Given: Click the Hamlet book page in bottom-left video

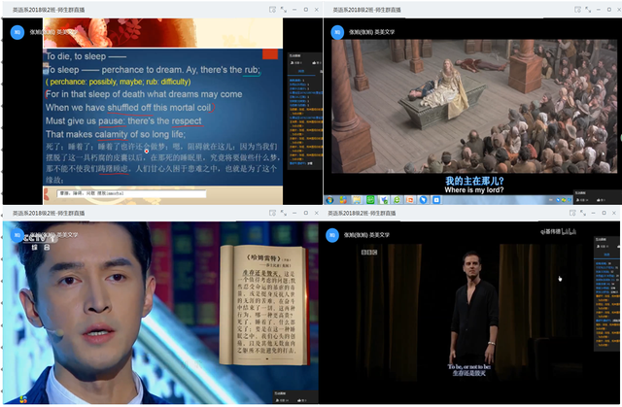Looking at the screenshot, I should coord(263,305).
